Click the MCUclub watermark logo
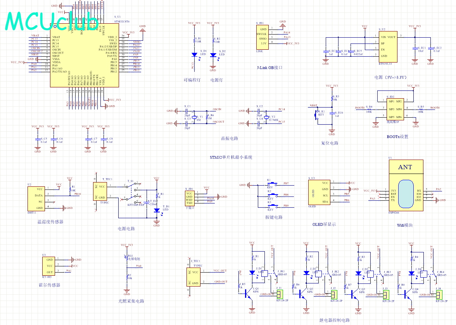The width and height of the screenshot is (456, 325). click(x=50, y=21)
